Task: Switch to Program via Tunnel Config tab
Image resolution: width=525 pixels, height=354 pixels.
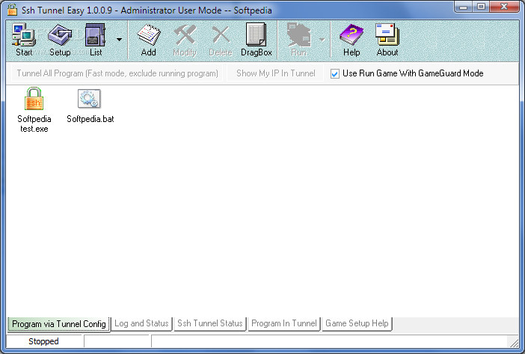Action: pos(59,324)
